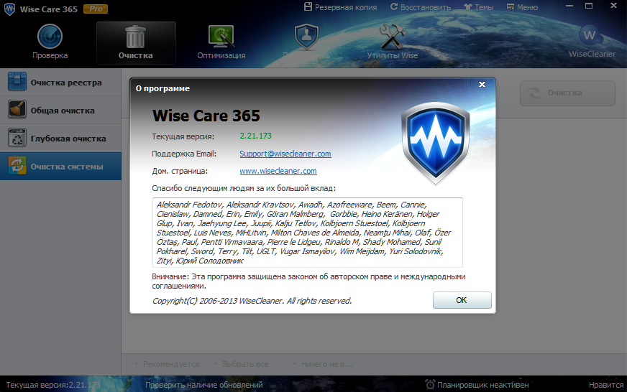The image size is (627, 392).
Task: Open the privacy protection shield section
Action: point(307,42)
